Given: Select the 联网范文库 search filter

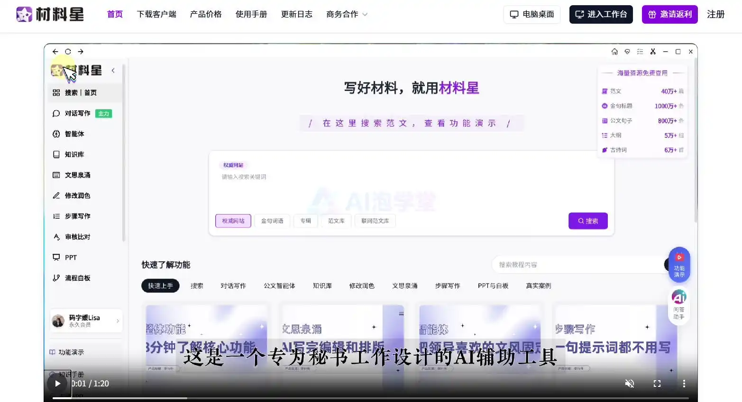Looking at the screenshot, I should tap(375, 221).
